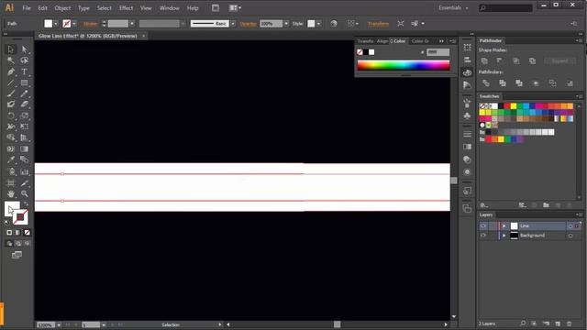Select the Eyedropper tool
This screenshot has width=587, height=330.
point(10,160)
